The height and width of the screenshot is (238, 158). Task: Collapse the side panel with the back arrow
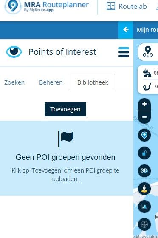pos(126,30)
